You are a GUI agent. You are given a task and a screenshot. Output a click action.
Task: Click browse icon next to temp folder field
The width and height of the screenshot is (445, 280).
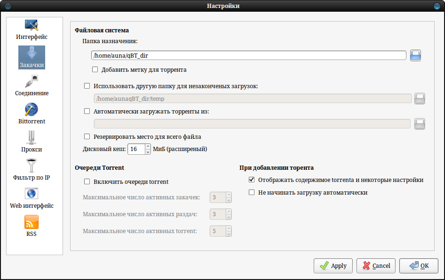coord(420,98)
